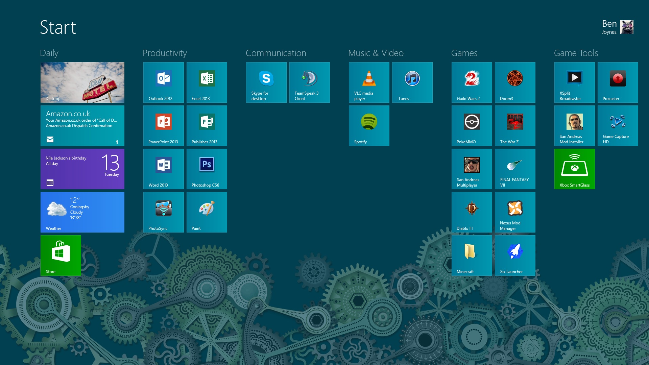Launch Nexus Mod Manager
649x365 pixels.
pos(515,212)
